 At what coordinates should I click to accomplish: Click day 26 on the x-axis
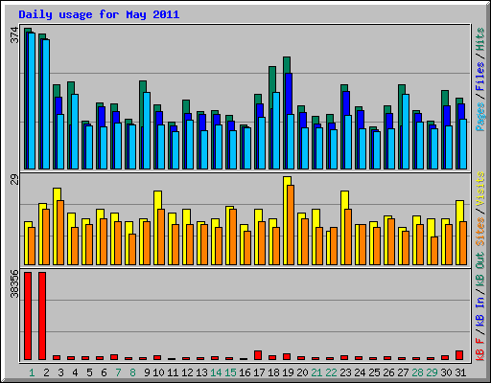pos(388,372)
